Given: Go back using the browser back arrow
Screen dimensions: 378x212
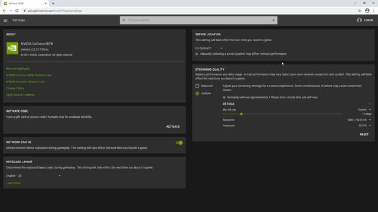Looking at the screenshot, I should click(x=4, y=11).
